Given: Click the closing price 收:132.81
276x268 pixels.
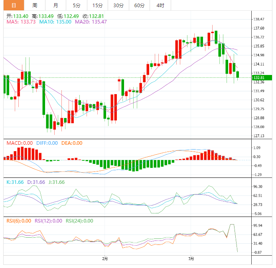Looking at the screenshot, I should 93,16.
